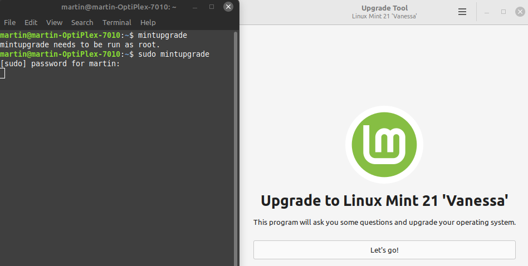This screenshot has height=266, width=528.
Task: Click the "Upgrade to Linux Mint 21 'Vanessa'" heading
Action: [384, 200]
